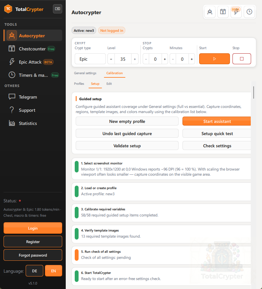Screen dimensions: 262x289
Task: Click the Support question mark icon
Action: click(x=12, y=110)
